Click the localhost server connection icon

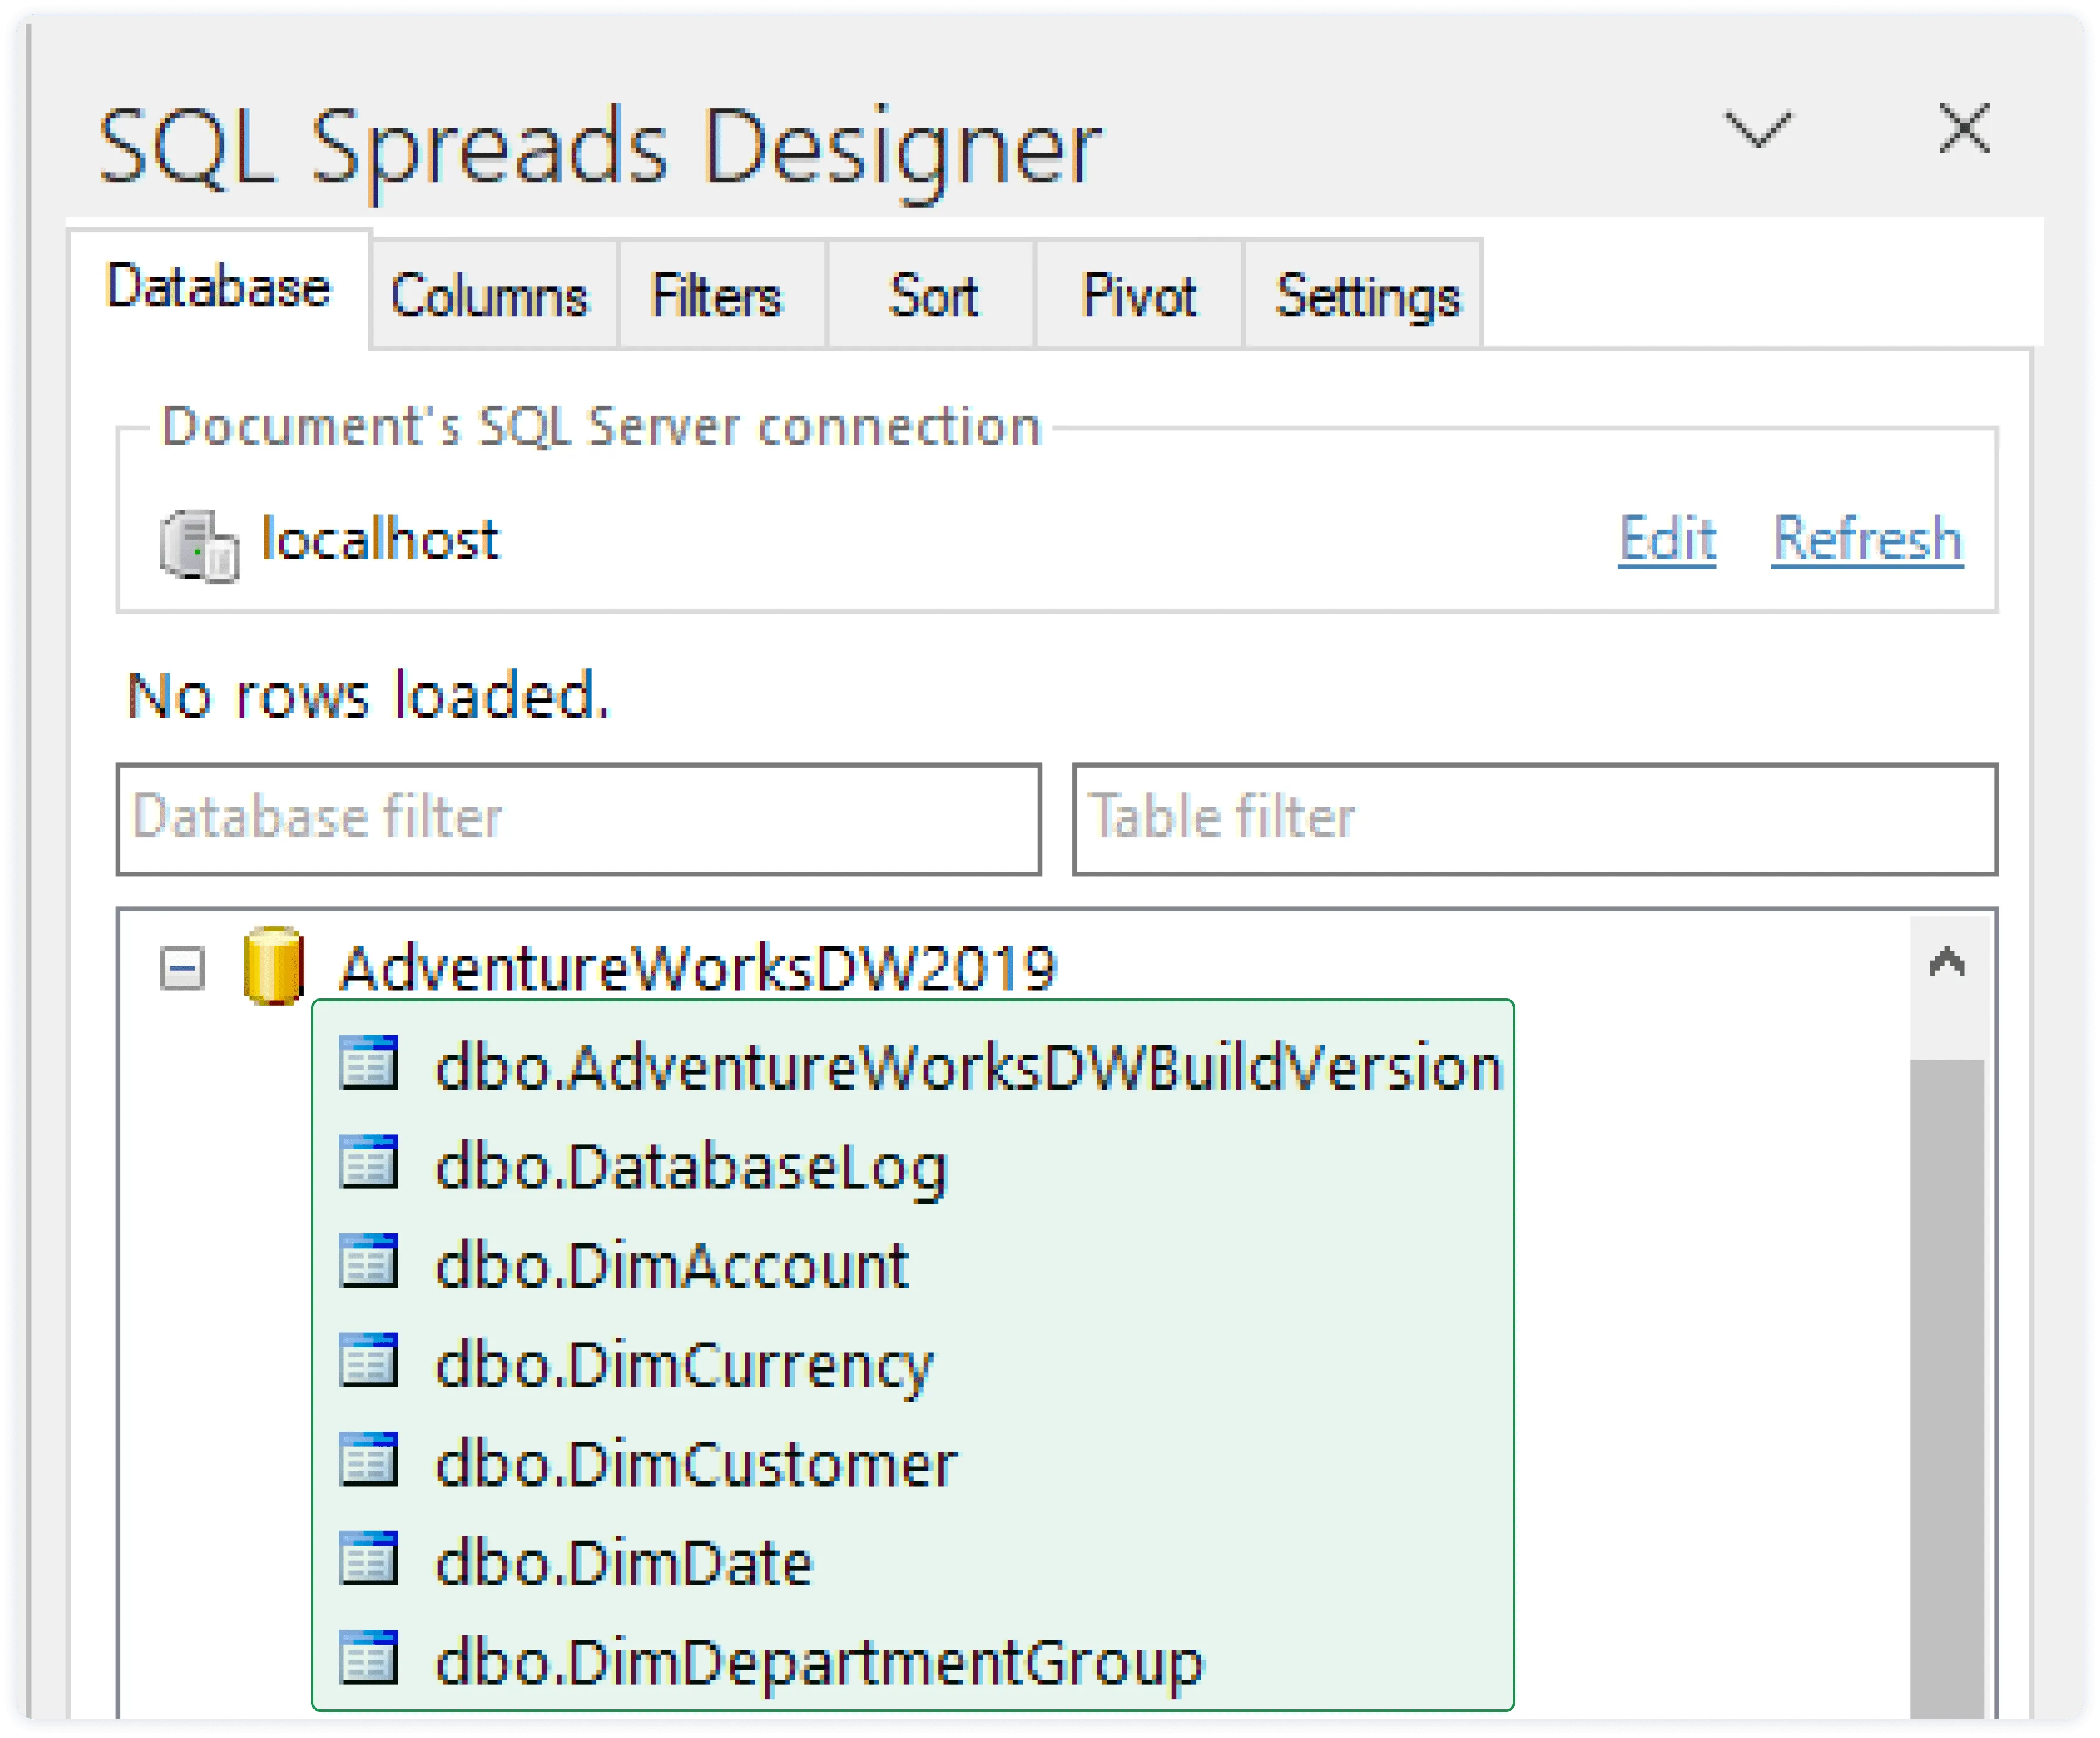coord(199,545)
